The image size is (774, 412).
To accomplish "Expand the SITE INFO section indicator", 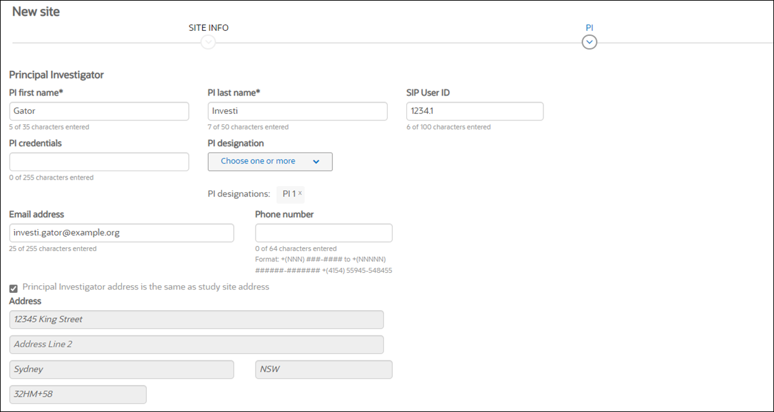I will click(207, 41).
